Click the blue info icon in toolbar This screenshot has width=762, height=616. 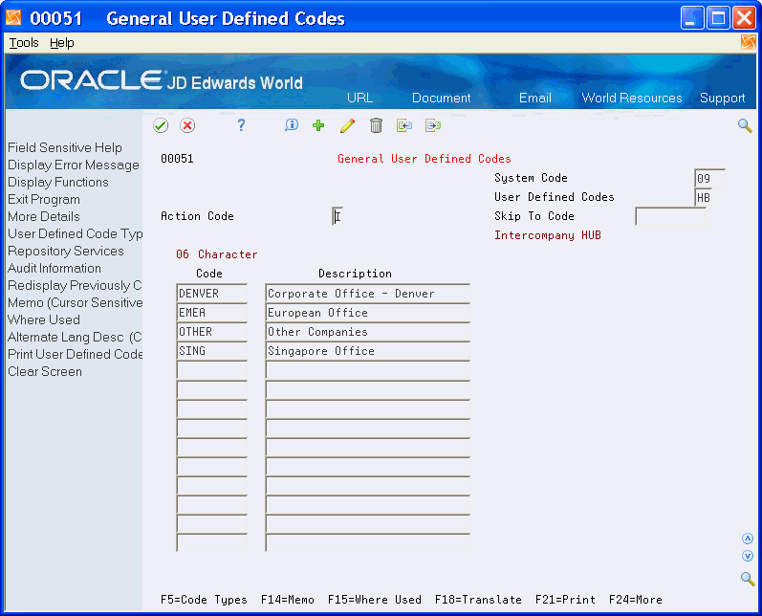291,125
